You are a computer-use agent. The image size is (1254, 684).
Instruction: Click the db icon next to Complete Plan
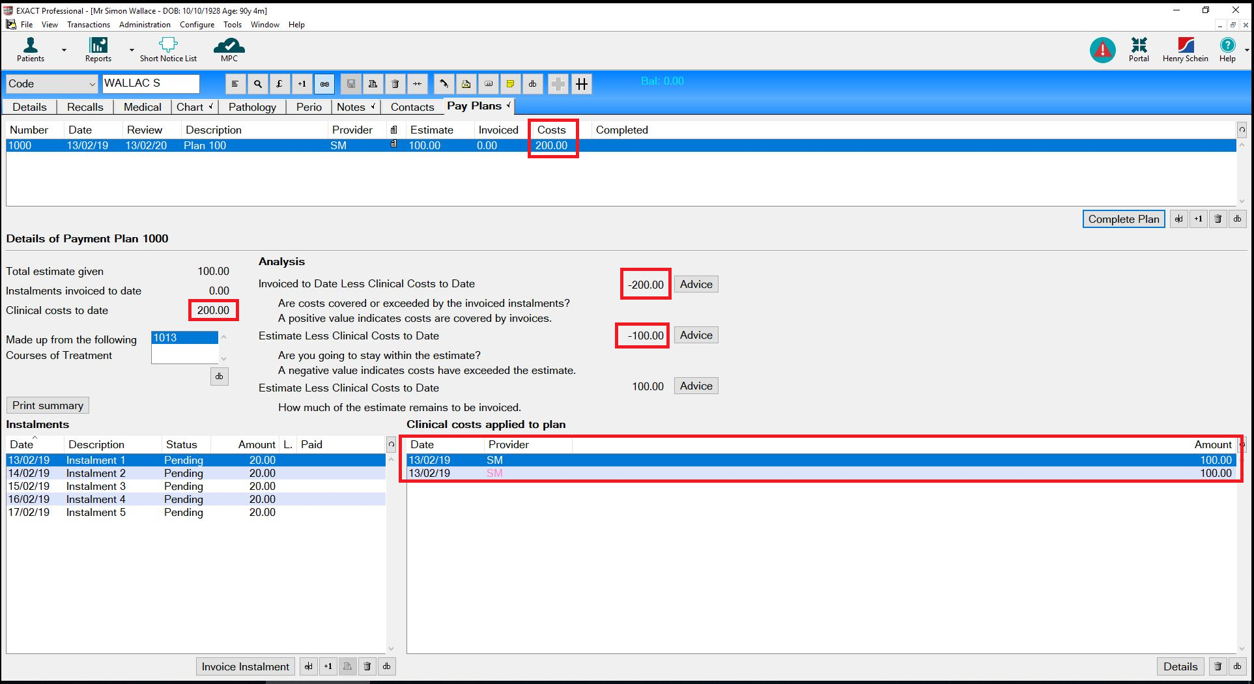1237,218
